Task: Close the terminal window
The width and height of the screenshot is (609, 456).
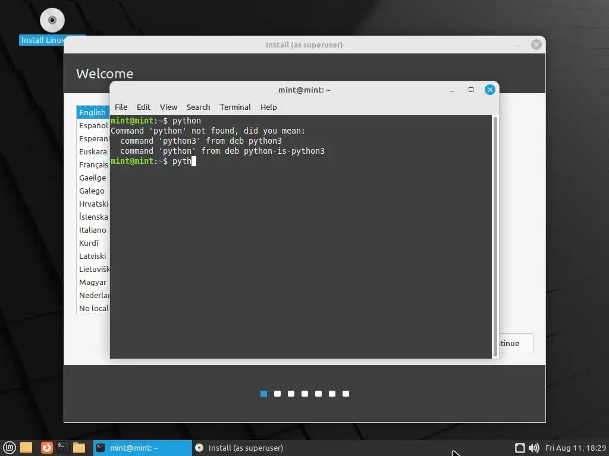Action: coord(490,90)
